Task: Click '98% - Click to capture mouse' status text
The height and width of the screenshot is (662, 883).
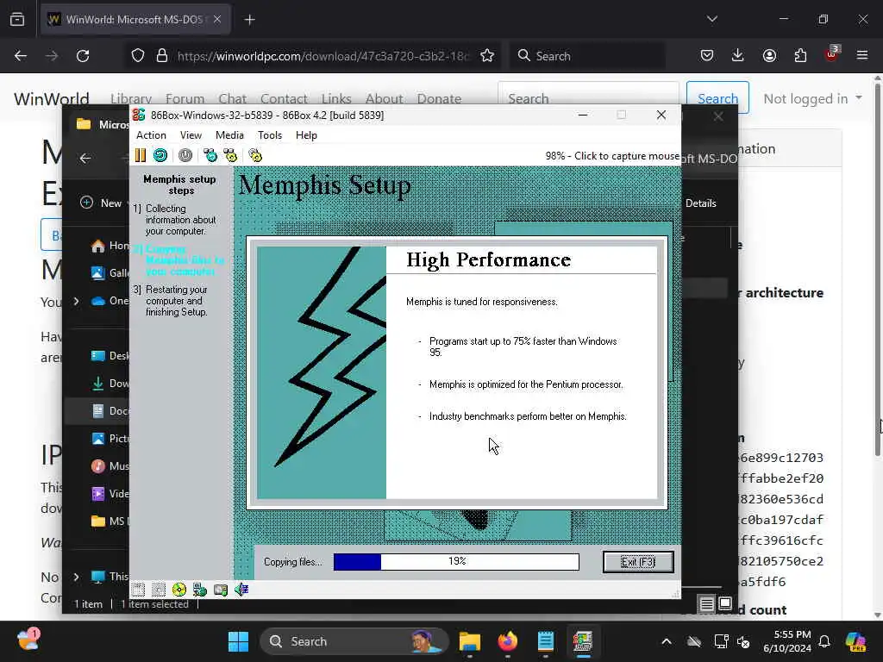Action: (612, 156)
